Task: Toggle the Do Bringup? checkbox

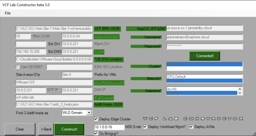Action: (96, 134)
